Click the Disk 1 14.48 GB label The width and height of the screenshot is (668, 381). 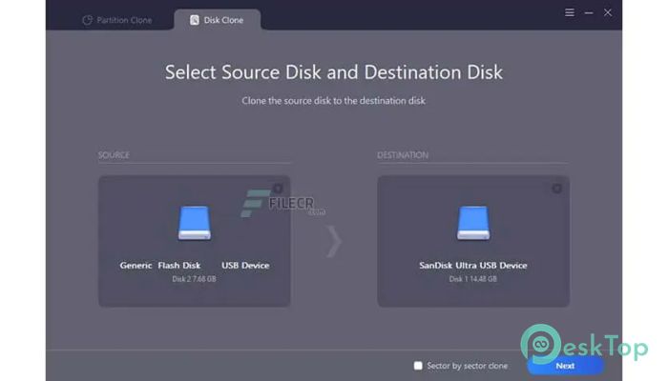(x=473, y=279)
